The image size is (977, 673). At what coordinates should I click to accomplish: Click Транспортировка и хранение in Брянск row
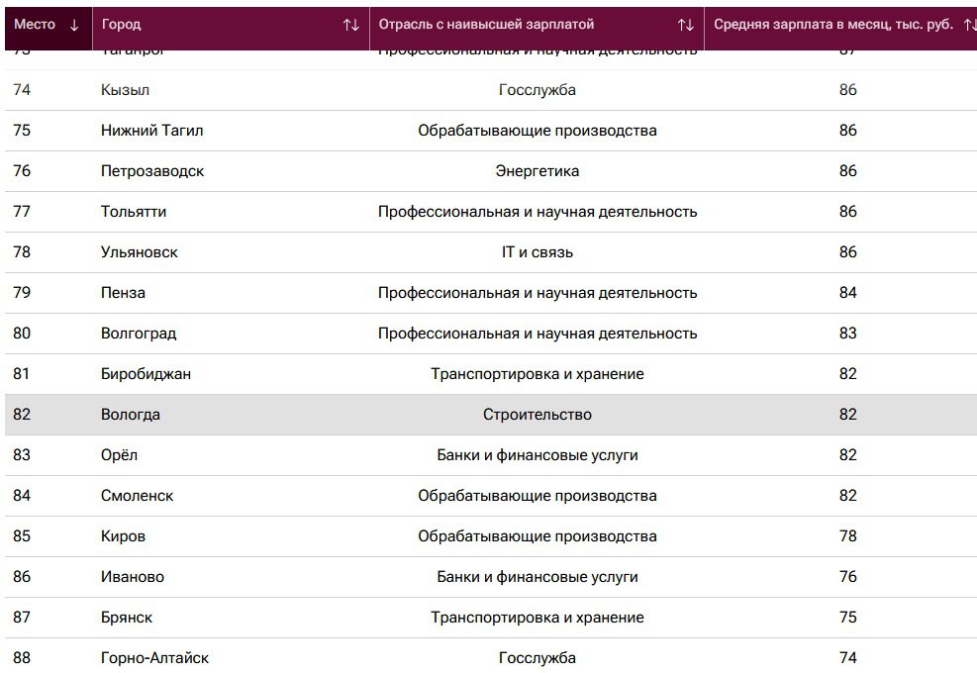(x=537, y=617)
